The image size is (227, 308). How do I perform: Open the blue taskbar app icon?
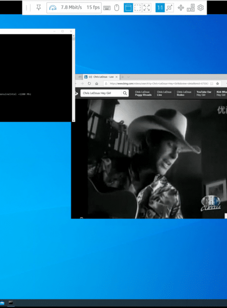2,303
